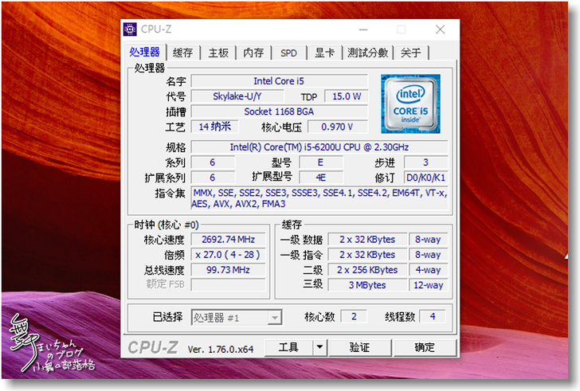The image size is (580, 391).
Task: Click the 3 MBytes L3 cache value
Action: click(x=367, y=285)
